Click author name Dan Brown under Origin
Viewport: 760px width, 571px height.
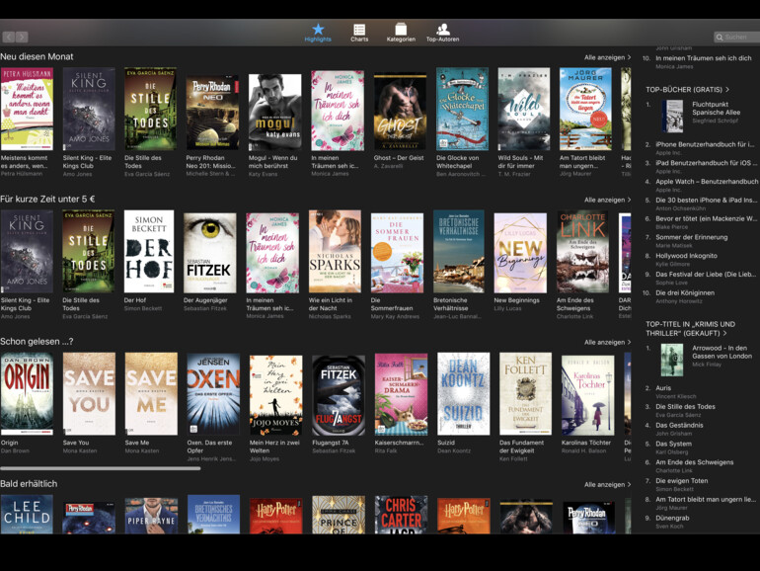(15, 450)
